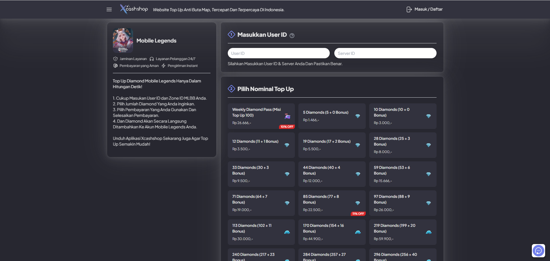Select the 5 Diamonds package
Image resolution: width=550 pixels, height=261 pixels.
pos(332,116)
